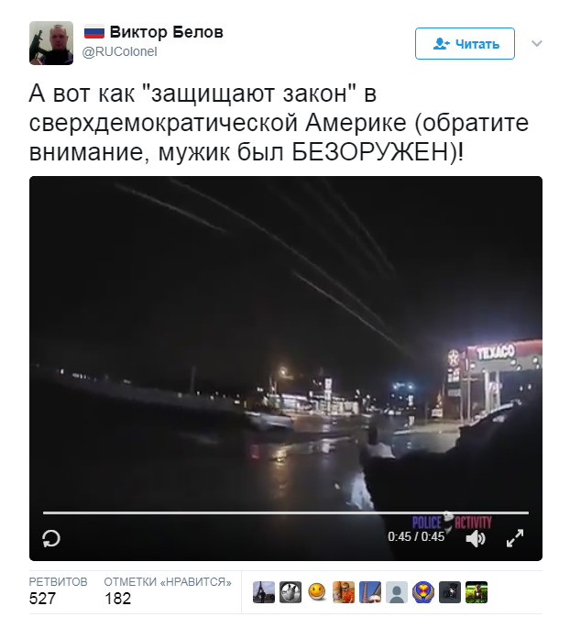Open the orange-clothed person avatar profile
The height and width of the screenshot is (617, 570).
point(344,592)
